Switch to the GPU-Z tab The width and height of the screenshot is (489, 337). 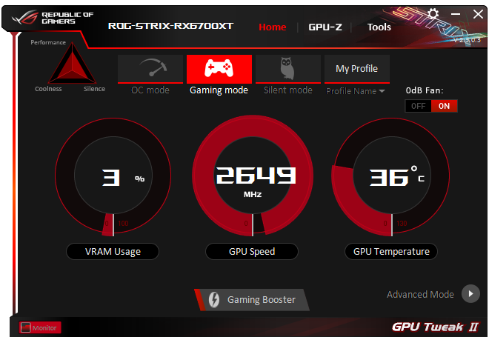click(x=325, y=27)
